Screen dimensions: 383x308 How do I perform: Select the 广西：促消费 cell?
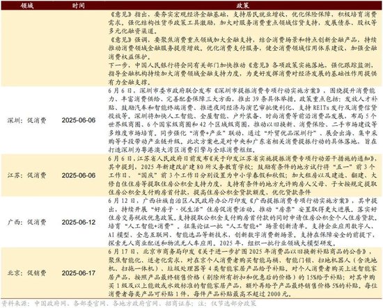(x=27, y=222)
